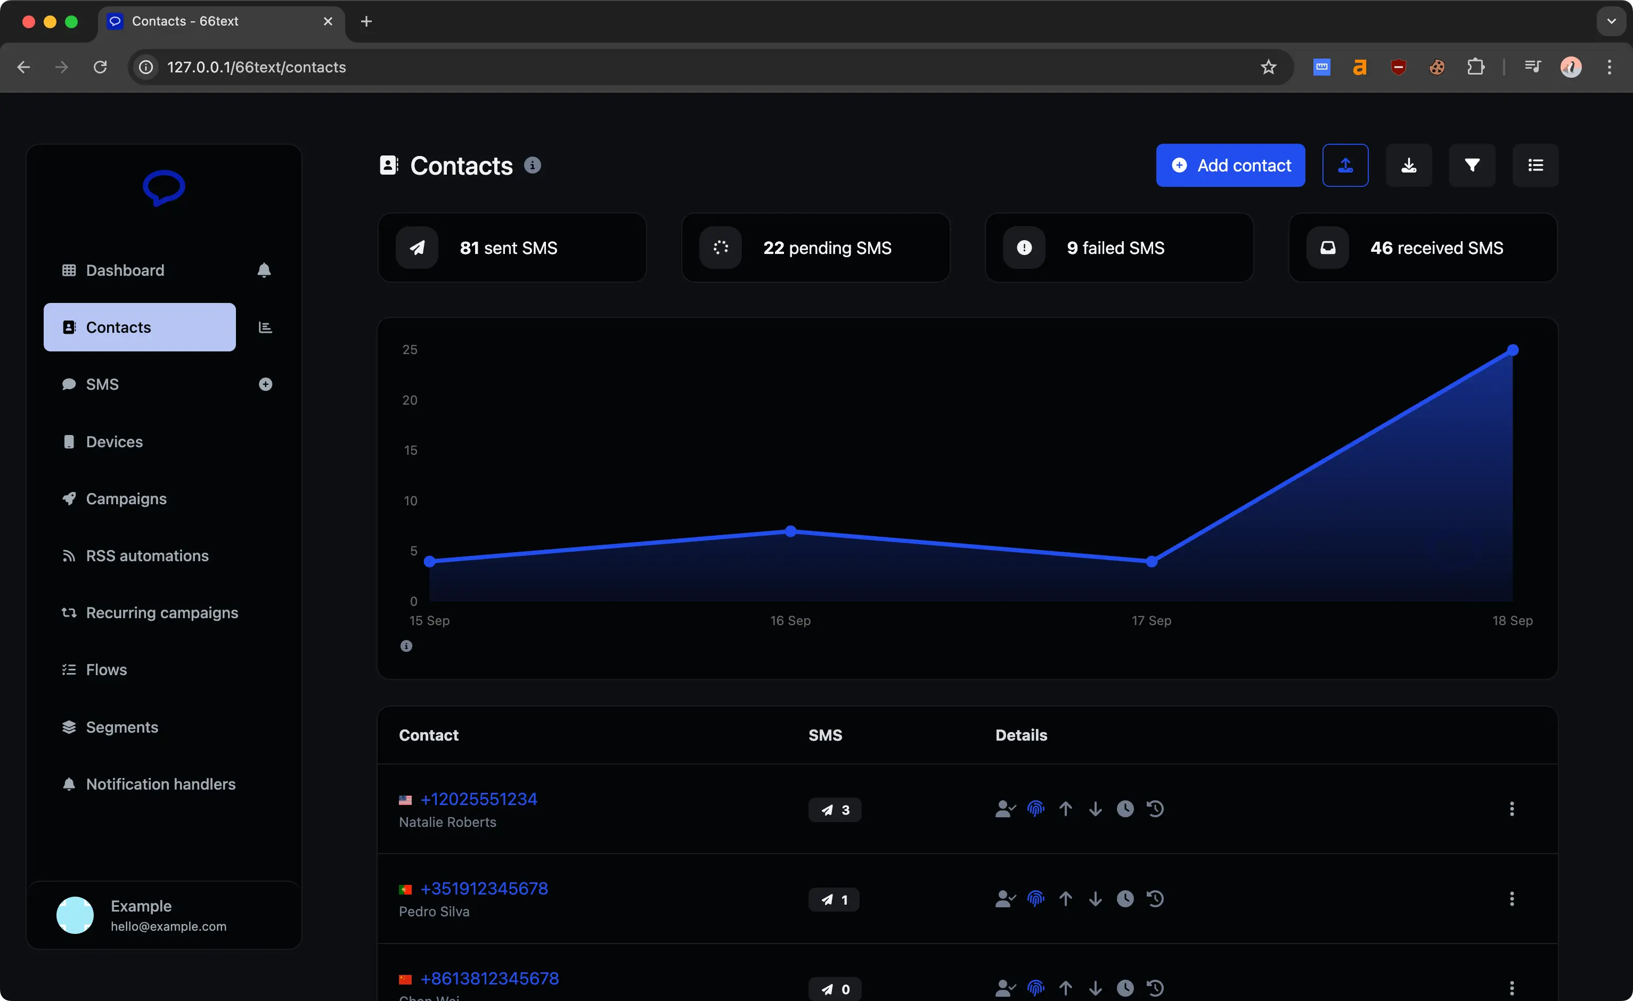Open the import contacts upload icon
The height and width of the screenshot is (1001, 1633).
point(1345,165)
